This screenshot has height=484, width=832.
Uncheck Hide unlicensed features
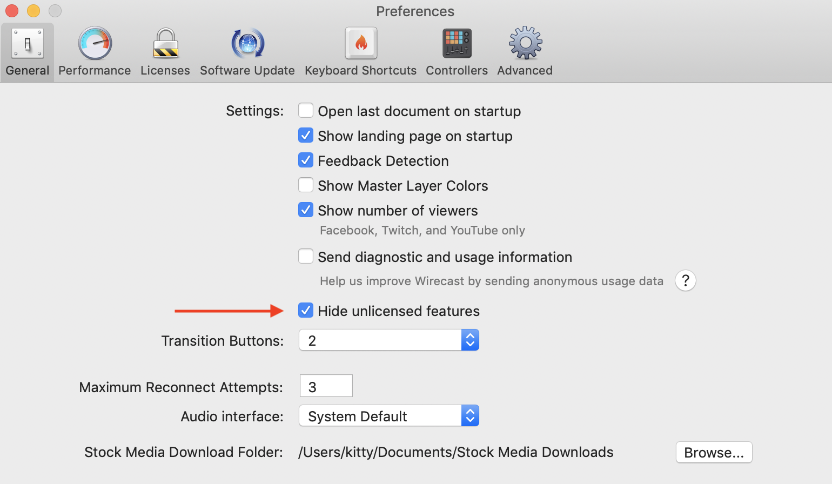[x=306, y=311]
